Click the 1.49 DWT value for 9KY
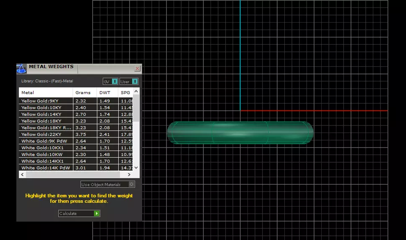Image resolution: width=406 pixels, height=240 pixels. pos(105,101)
